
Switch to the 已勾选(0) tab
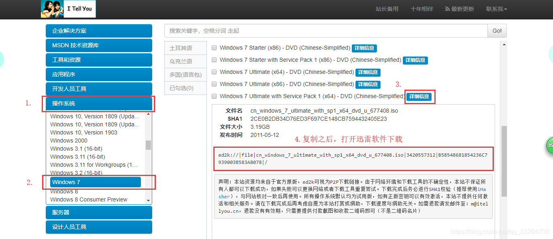coord(185,88)
